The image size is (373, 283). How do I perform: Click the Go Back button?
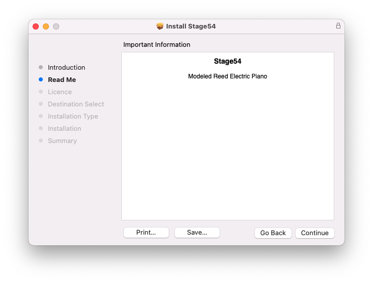tap(273, 233)
